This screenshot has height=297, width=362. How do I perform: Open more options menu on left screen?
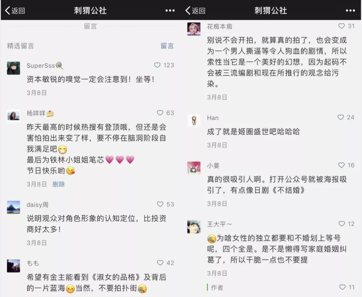(170, 10)
